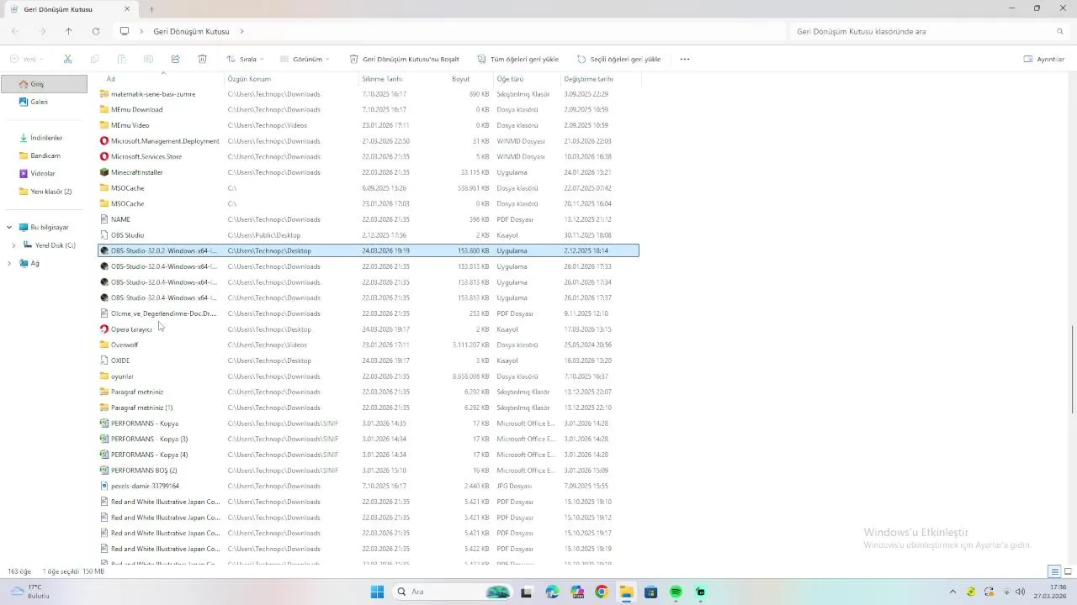Expand the Yerel Disk (C:) tree node
This screenshot has width=1077, height=605.
[x=13, y=245]
